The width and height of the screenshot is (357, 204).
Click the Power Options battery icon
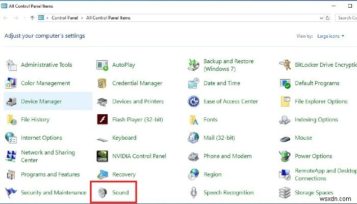(x=285, y=156)
